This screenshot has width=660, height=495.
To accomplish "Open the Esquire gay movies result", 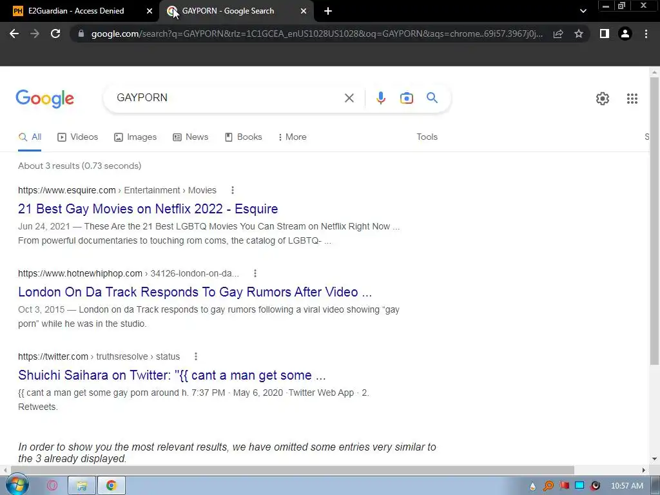I will click(148, 209).
